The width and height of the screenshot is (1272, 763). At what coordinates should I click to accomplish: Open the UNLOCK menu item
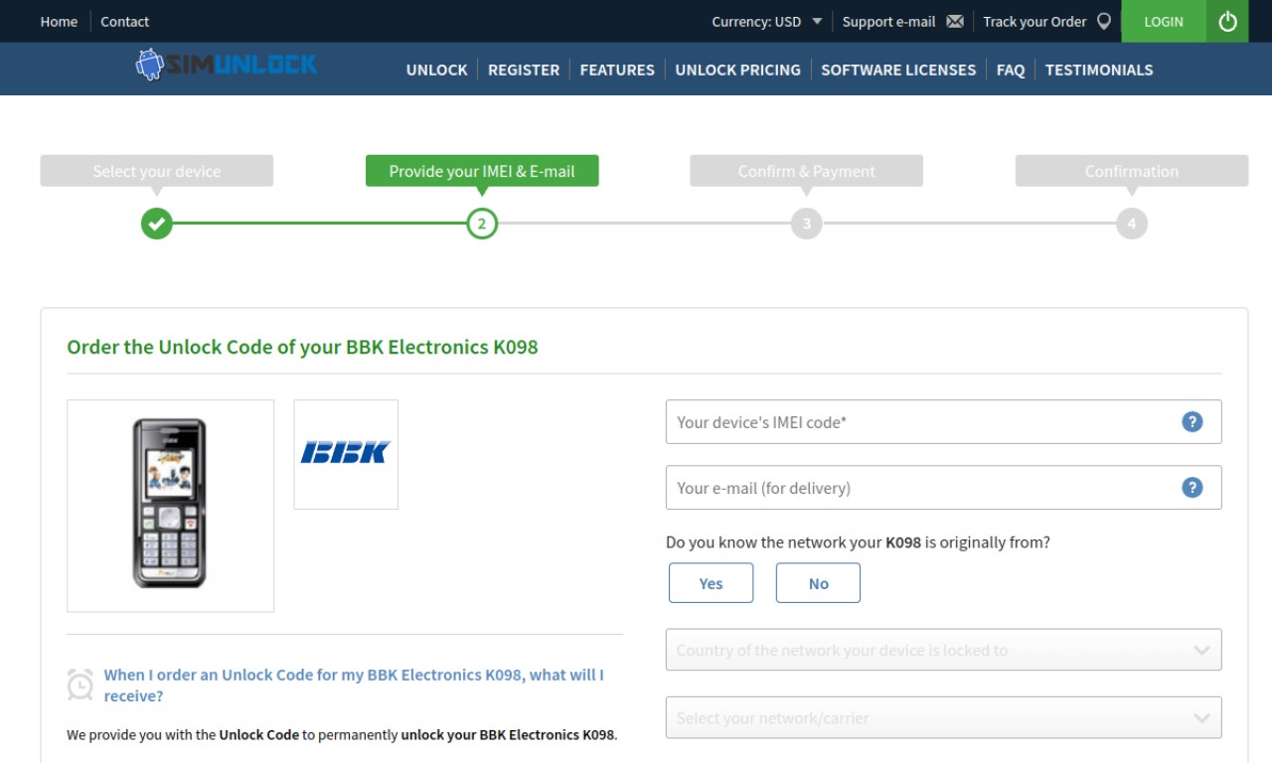(436, 70)
